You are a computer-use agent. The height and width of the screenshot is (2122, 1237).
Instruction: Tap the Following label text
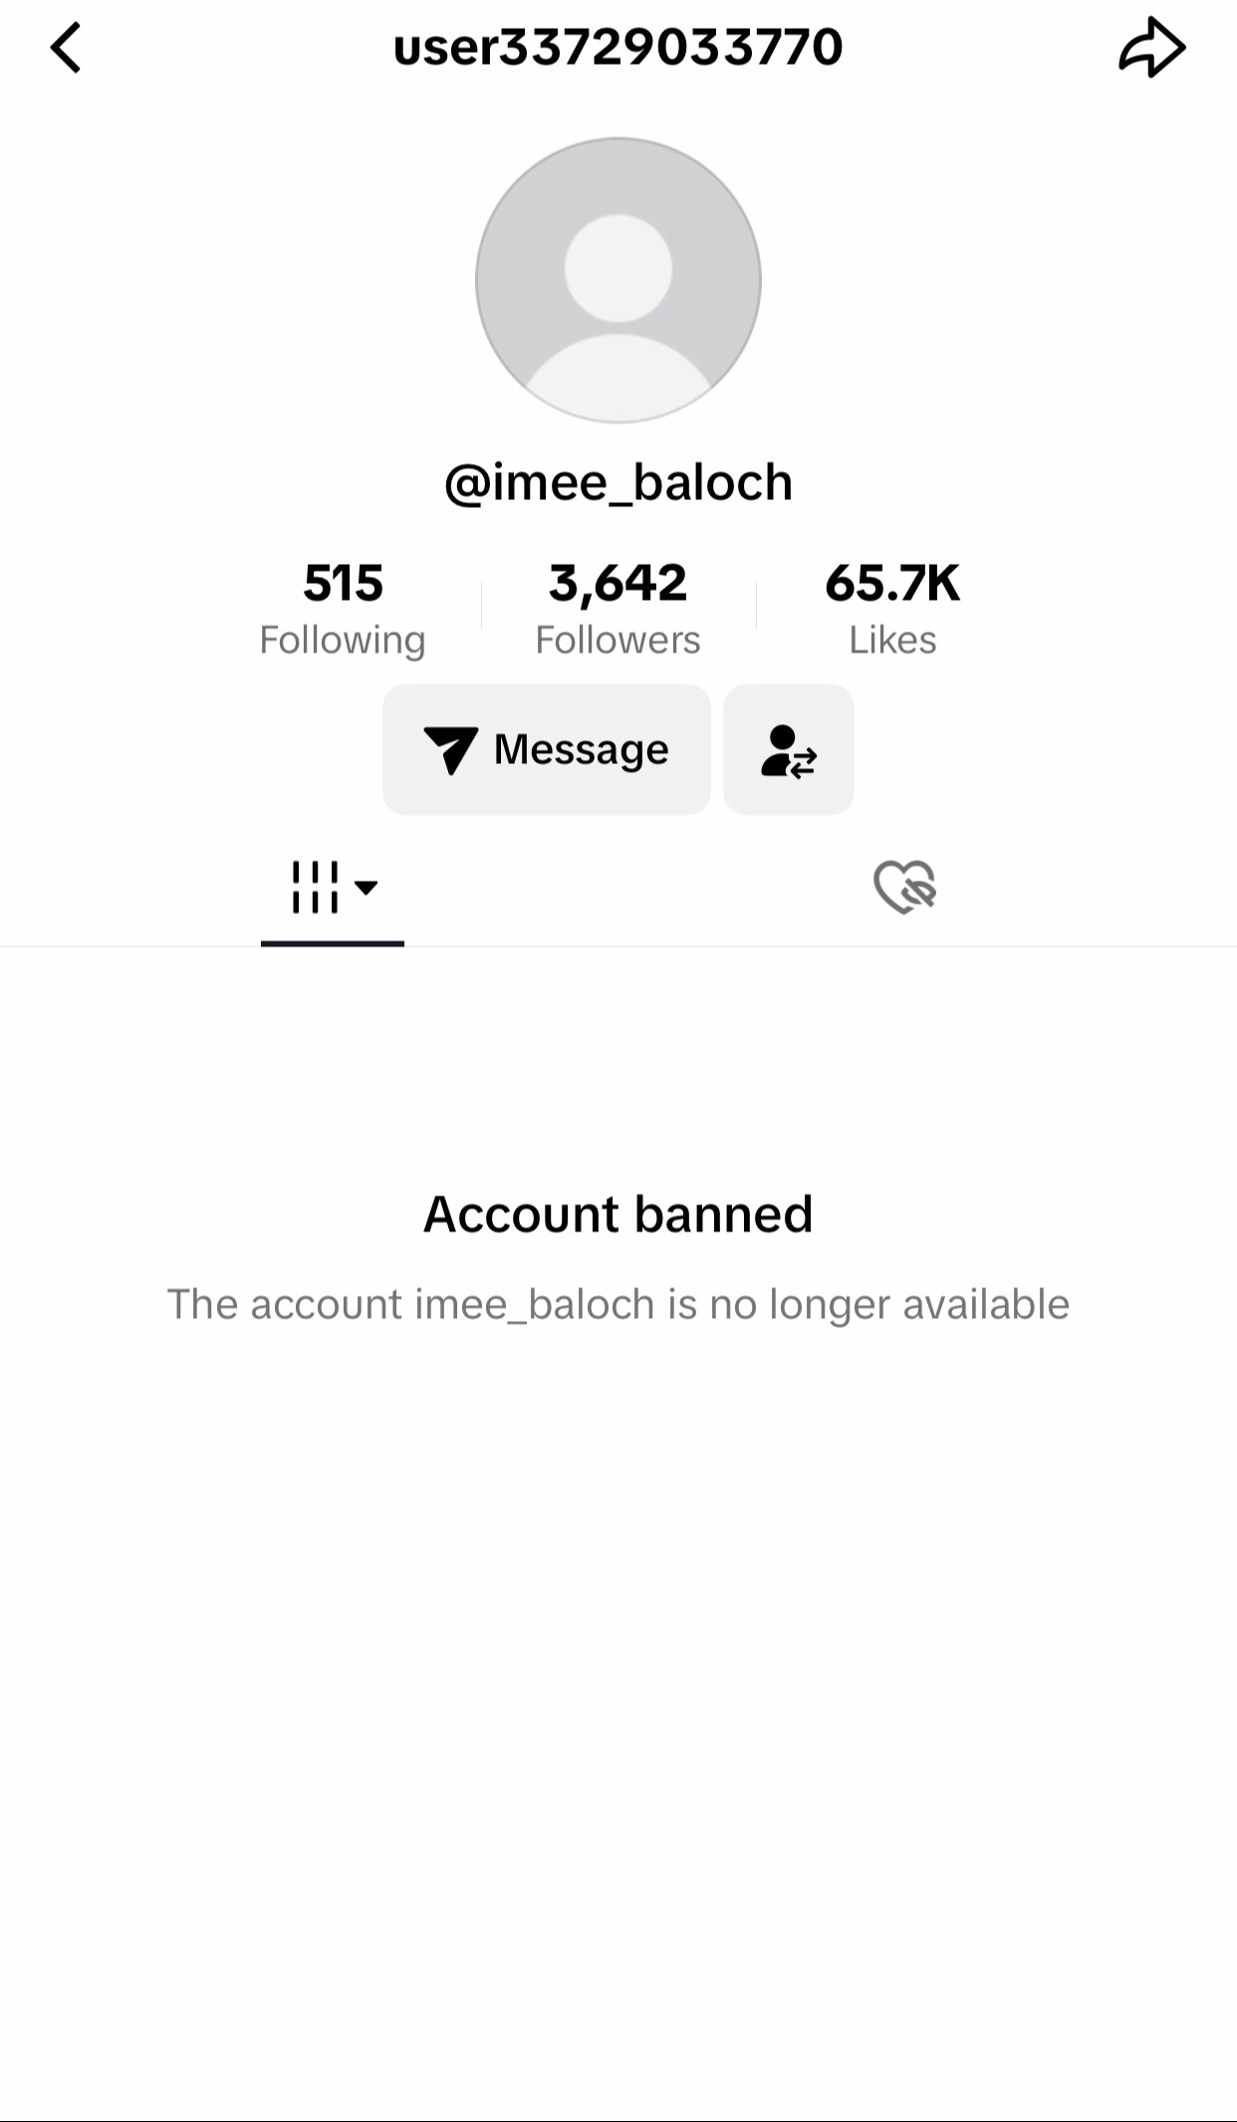[x=343, y=640]
